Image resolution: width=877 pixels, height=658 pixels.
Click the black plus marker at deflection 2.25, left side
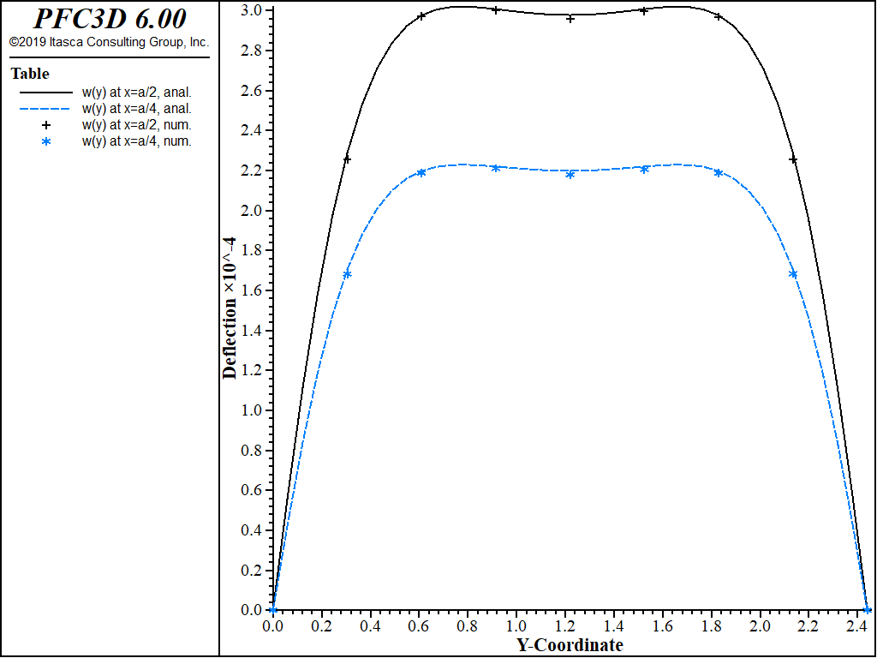pos(347,159)
